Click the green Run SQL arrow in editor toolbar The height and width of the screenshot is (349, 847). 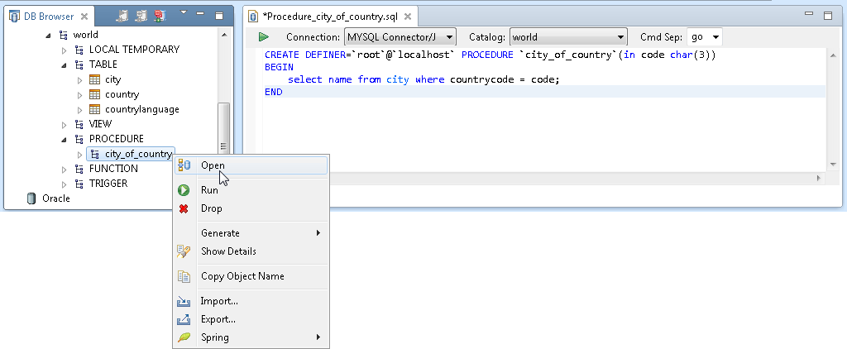264,37
